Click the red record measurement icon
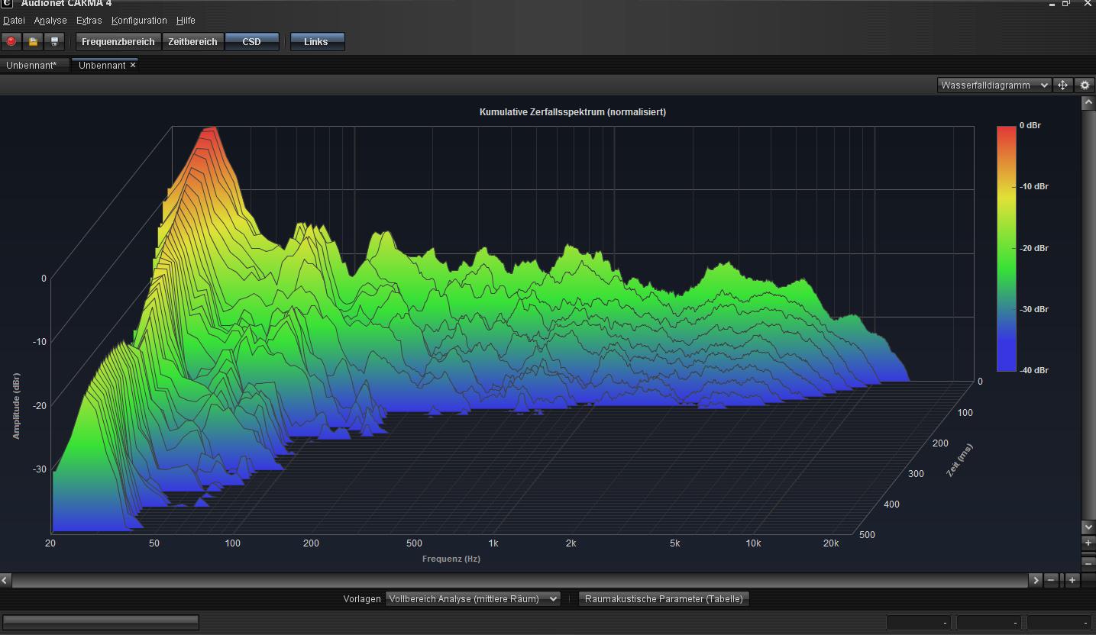 [11, 42]
